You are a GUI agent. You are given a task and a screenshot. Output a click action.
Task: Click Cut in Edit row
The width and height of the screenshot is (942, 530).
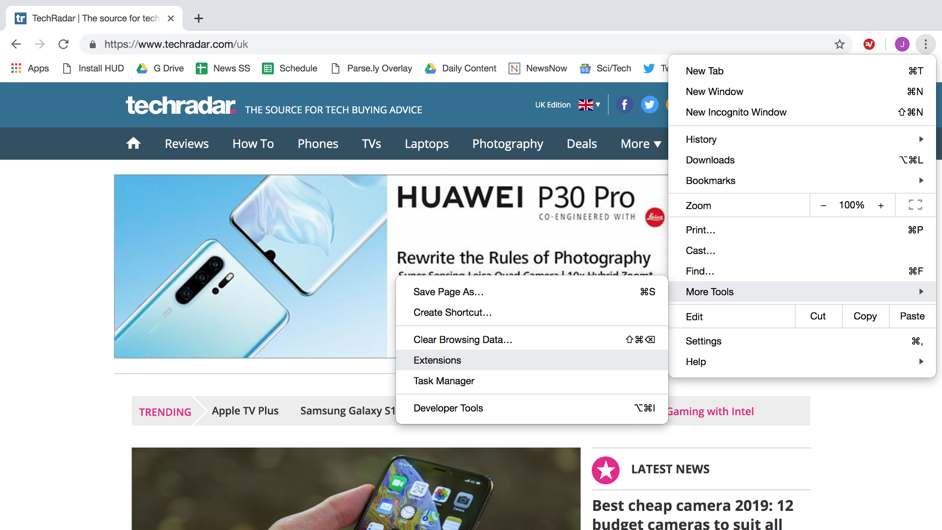(818, 316)
